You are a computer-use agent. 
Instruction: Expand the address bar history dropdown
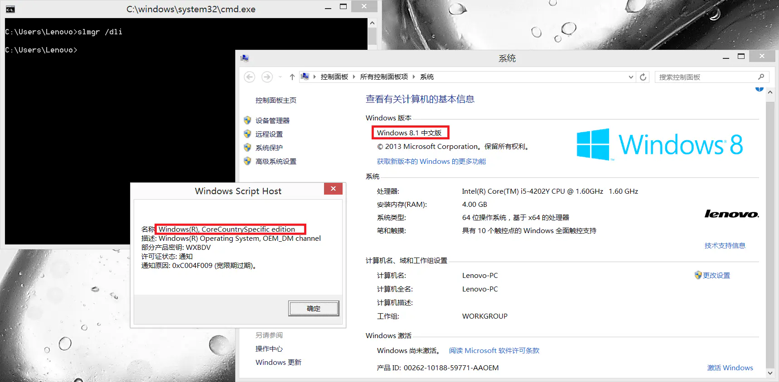point(630,77)
